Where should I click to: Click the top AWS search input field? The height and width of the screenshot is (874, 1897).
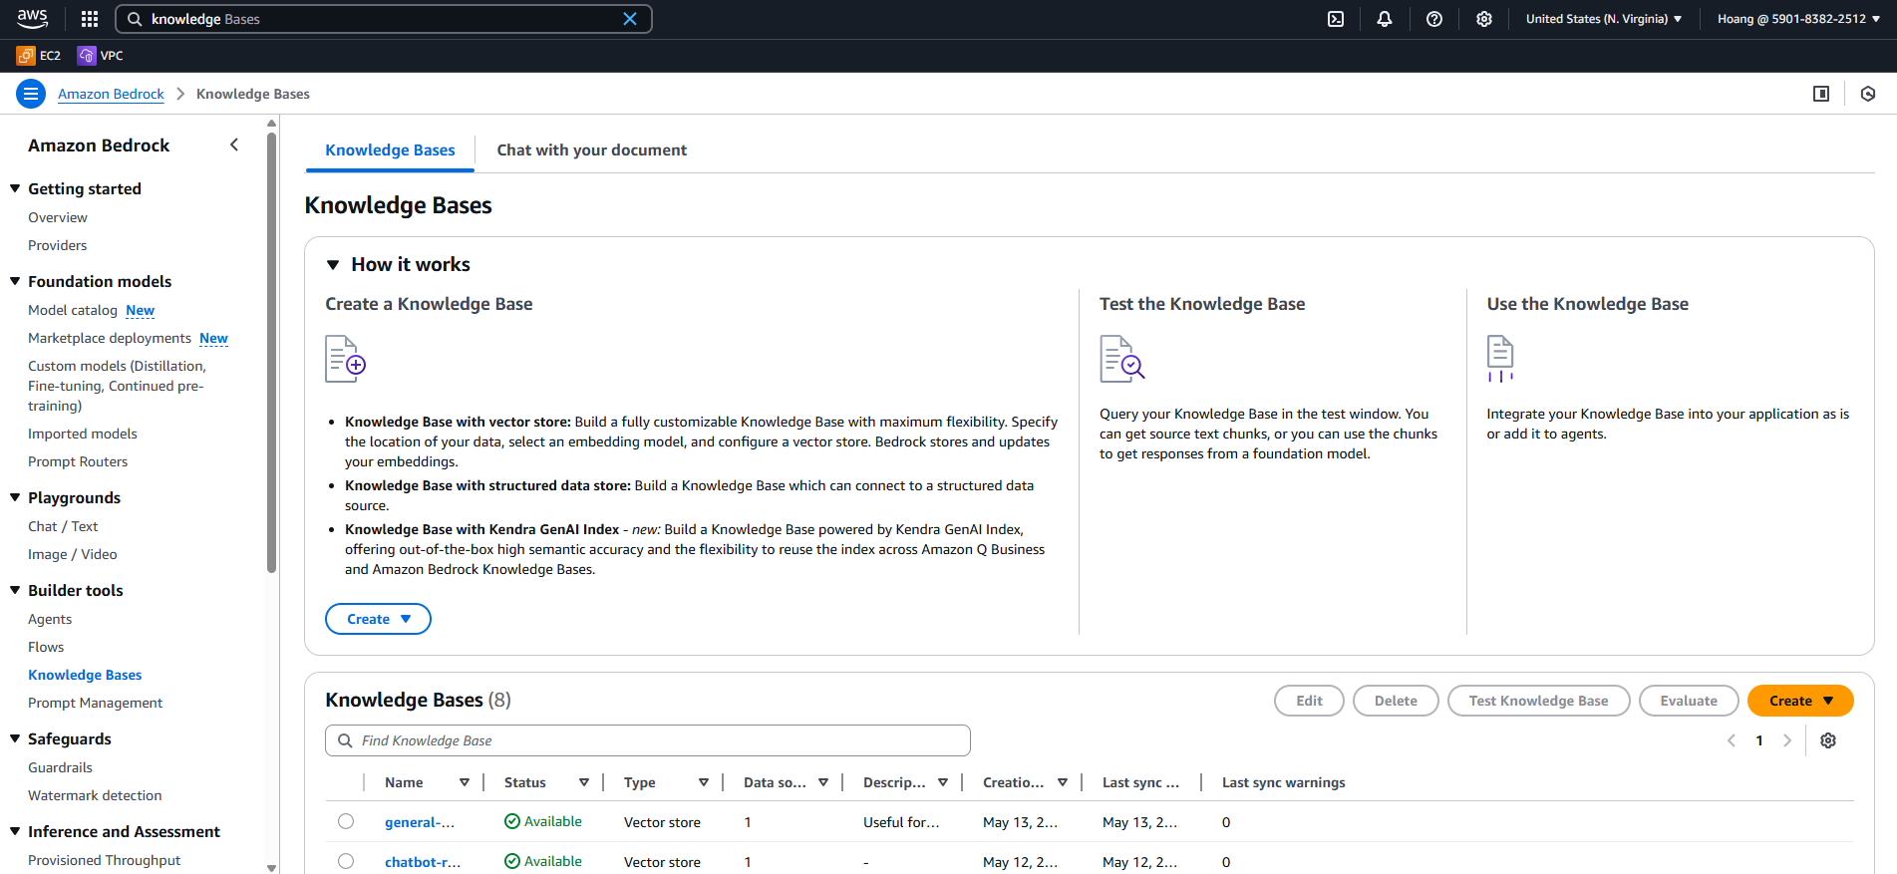click(x=384, y=19)
